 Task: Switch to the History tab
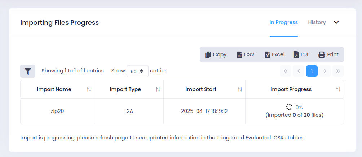317,22
